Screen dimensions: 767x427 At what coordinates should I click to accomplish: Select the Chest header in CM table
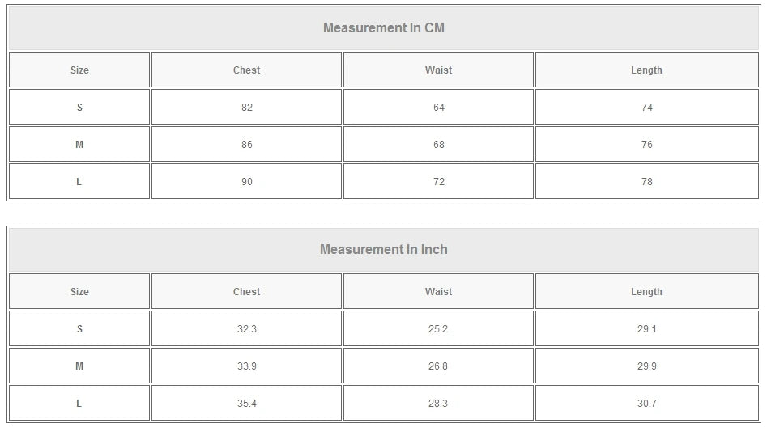tap(246, 70)
